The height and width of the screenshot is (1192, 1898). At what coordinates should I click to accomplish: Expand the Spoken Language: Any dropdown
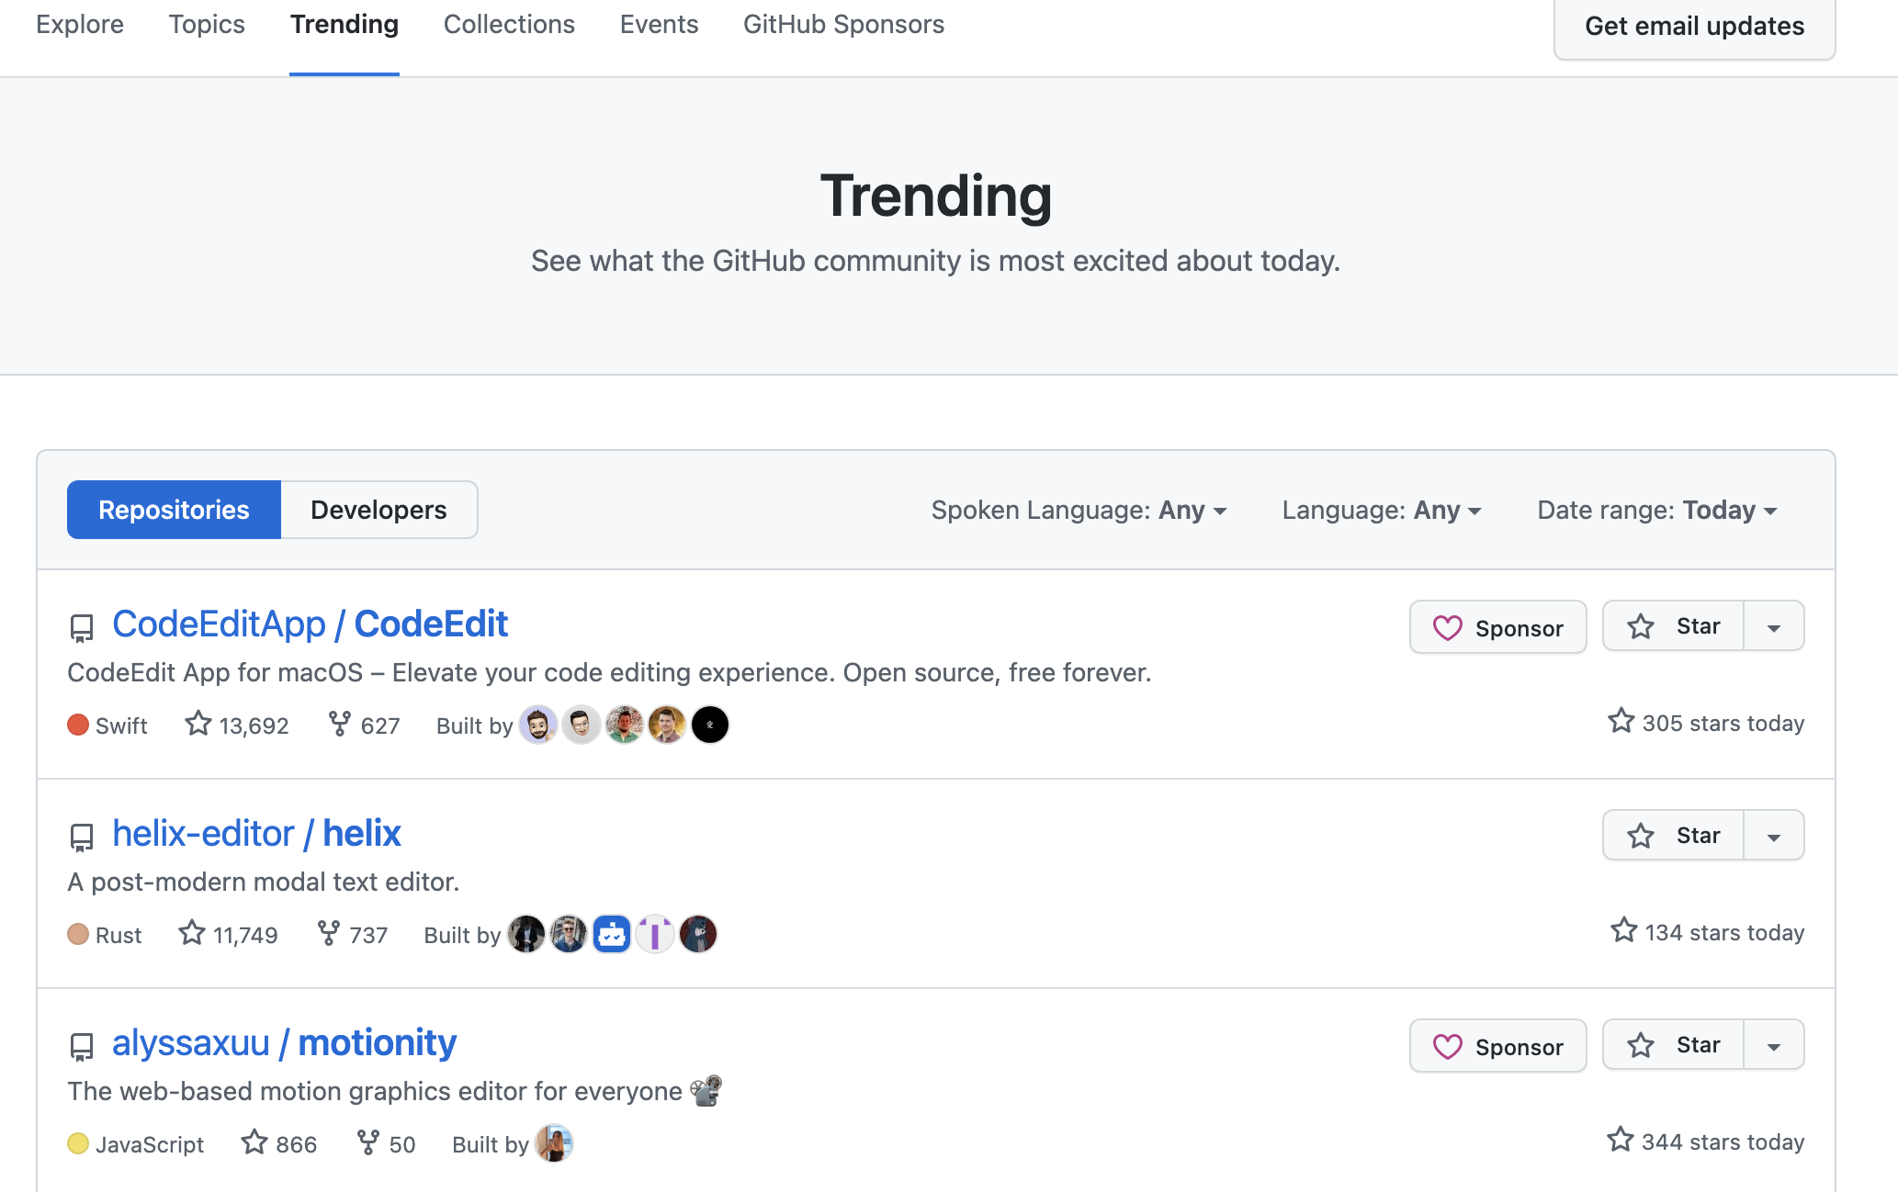point(1079,510)
